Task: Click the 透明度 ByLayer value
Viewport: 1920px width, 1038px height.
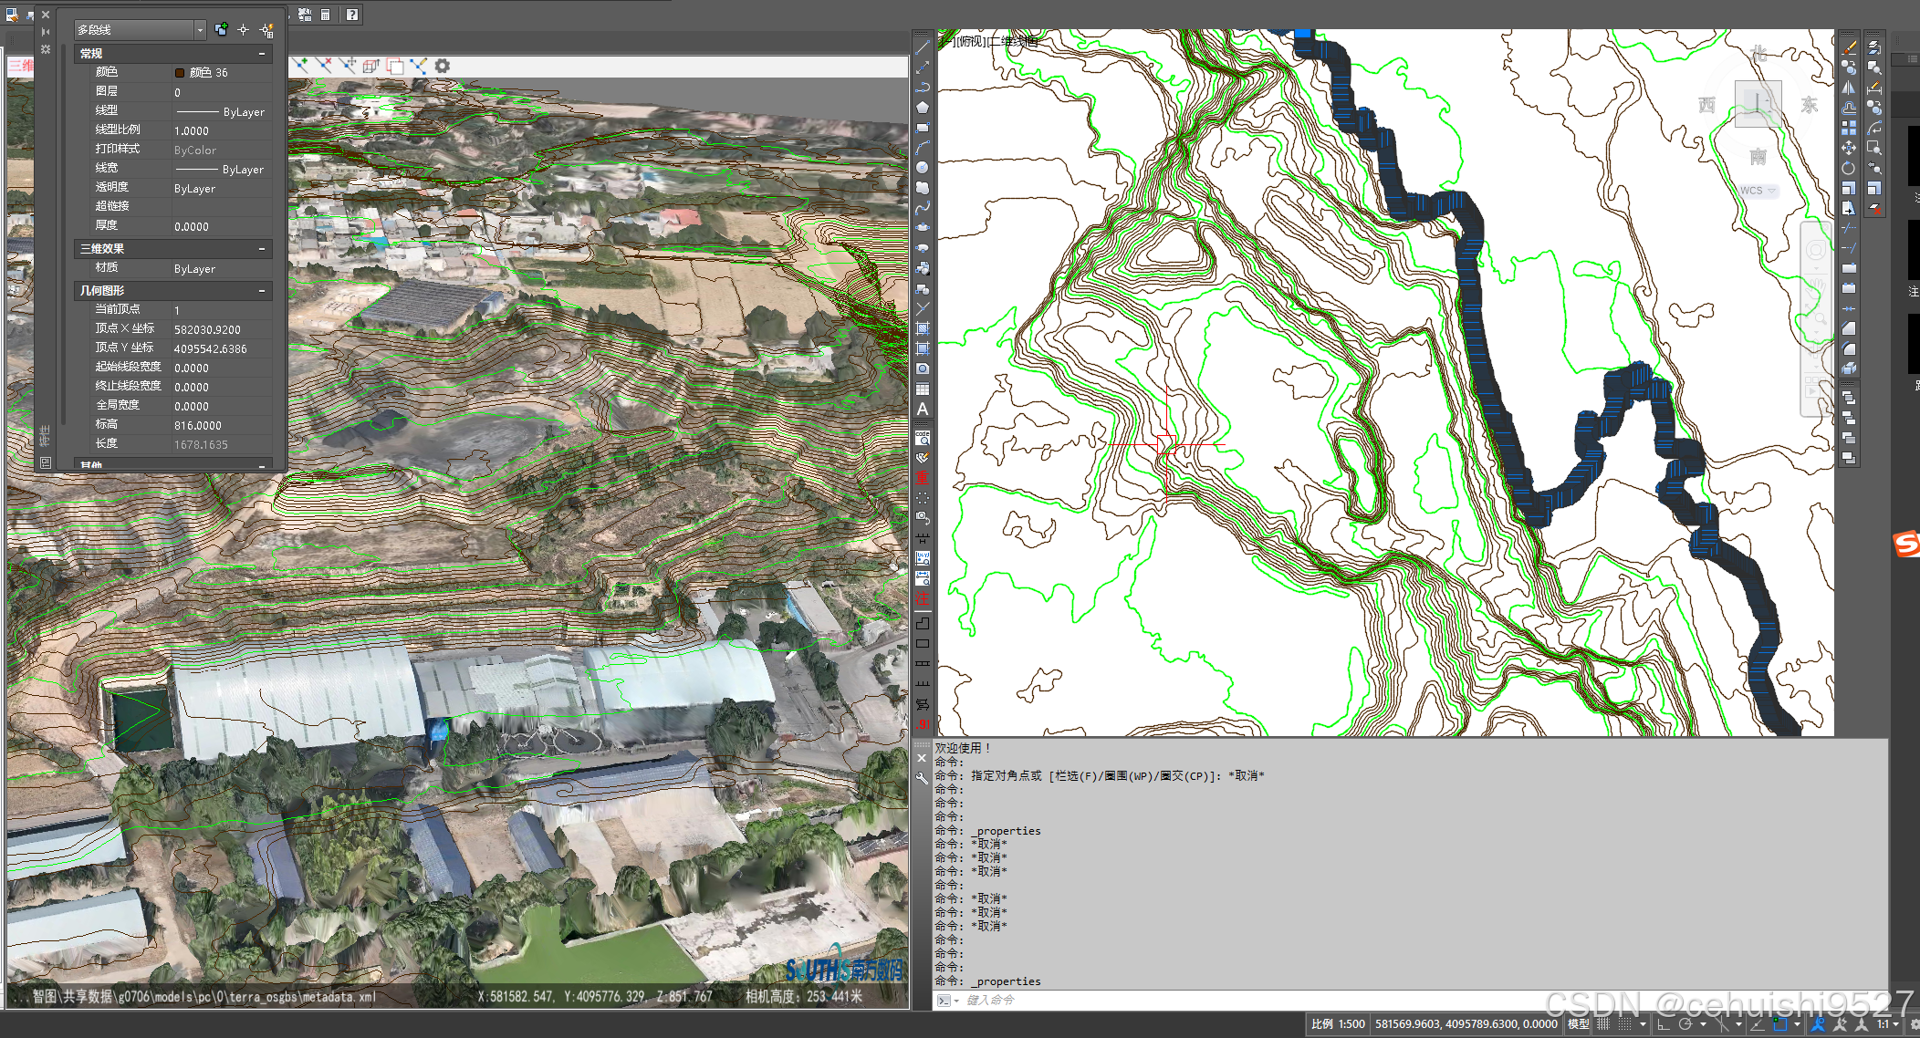Action: pos(222,188)
